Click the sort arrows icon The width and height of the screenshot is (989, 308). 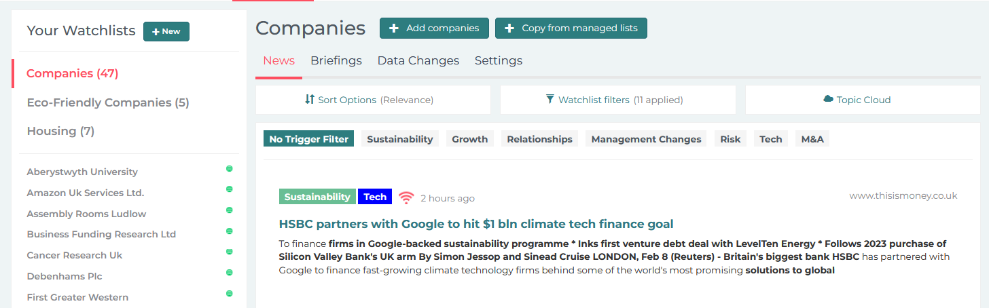(310, 99)
